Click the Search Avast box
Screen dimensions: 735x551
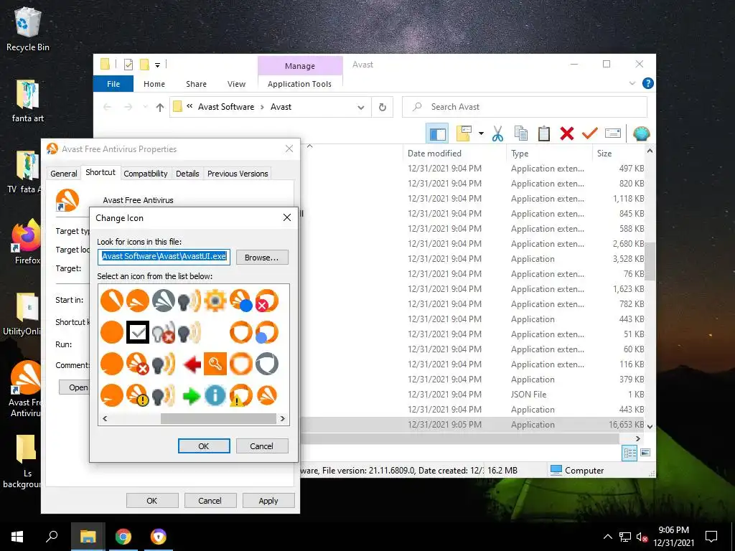(525, 107)
